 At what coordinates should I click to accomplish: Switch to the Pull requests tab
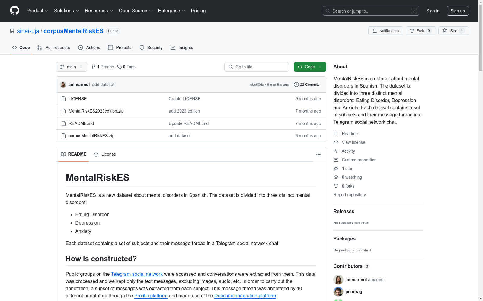[53, 48]
